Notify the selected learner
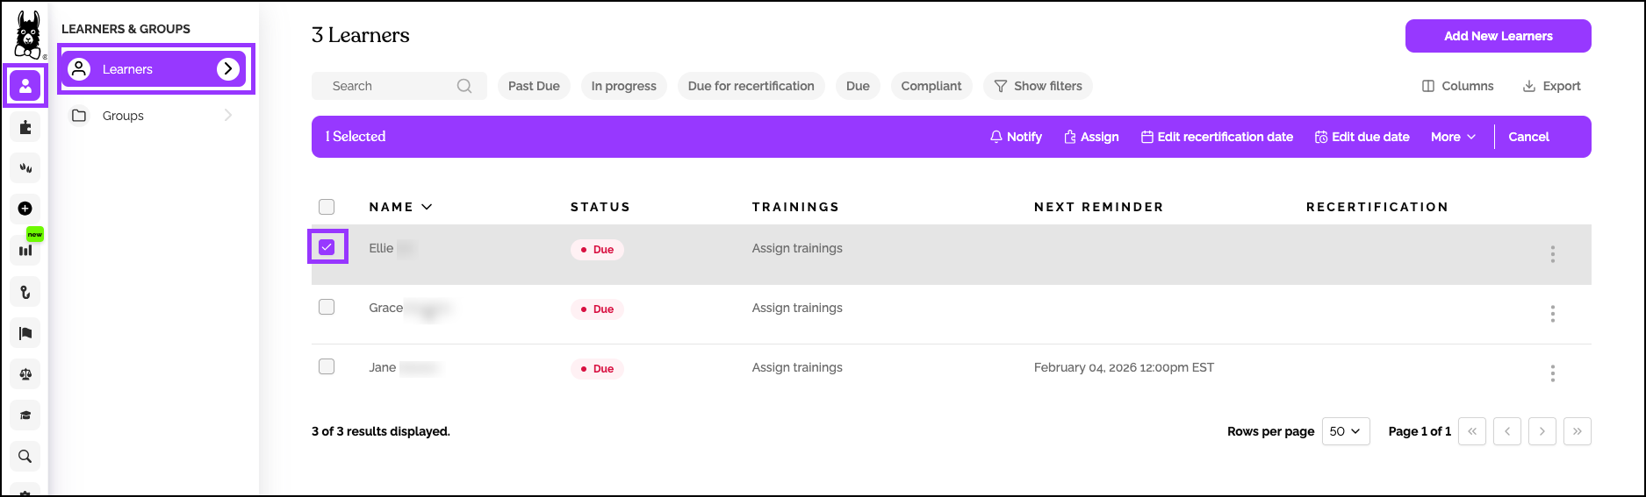This screenshot has height=497, width=1646. [1016, 137]
